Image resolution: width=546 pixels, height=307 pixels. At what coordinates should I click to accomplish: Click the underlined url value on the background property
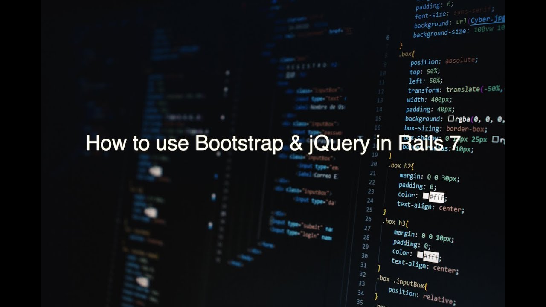coord(486,19)
